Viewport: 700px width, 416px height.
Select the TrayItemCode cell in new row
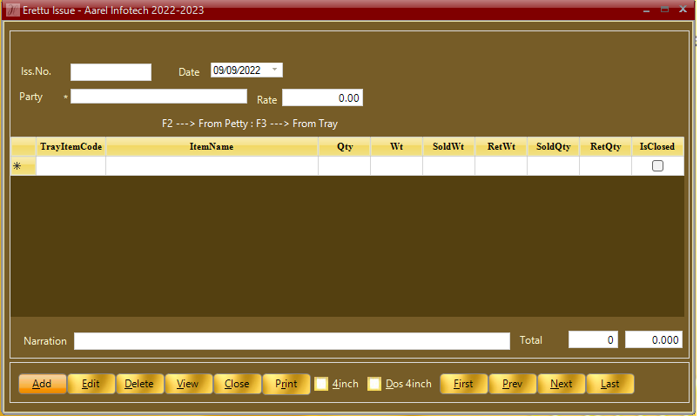[71, 166]
